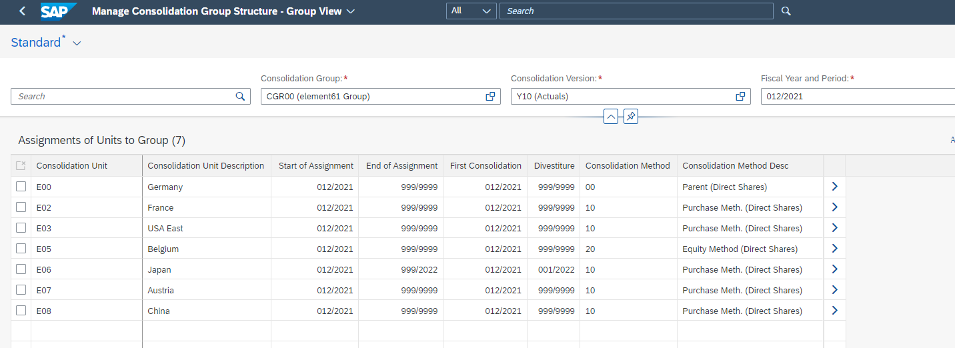Open the app title navigation menu
This screenshot has width=955, height=348.
point(351,11)
